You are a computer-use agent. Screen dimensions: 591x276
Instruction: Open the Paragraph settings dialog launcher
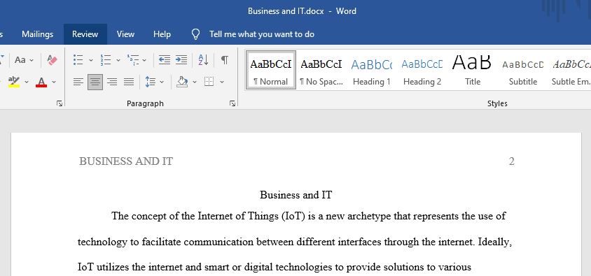232,103
